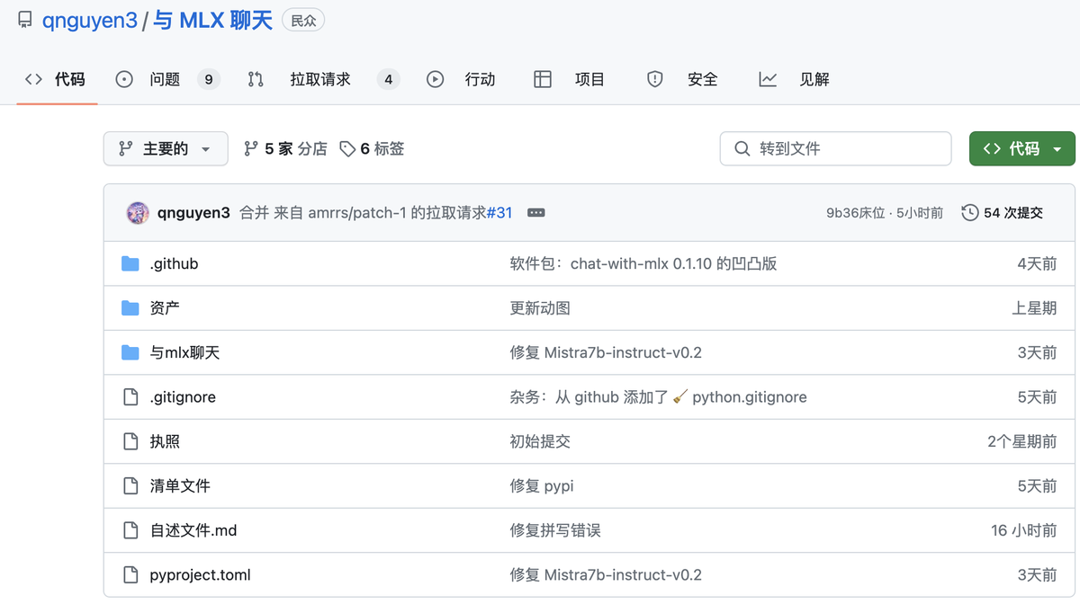
Task: View the 6 标签 tags link
Action: pyautogui.click(x=372, y=148)
